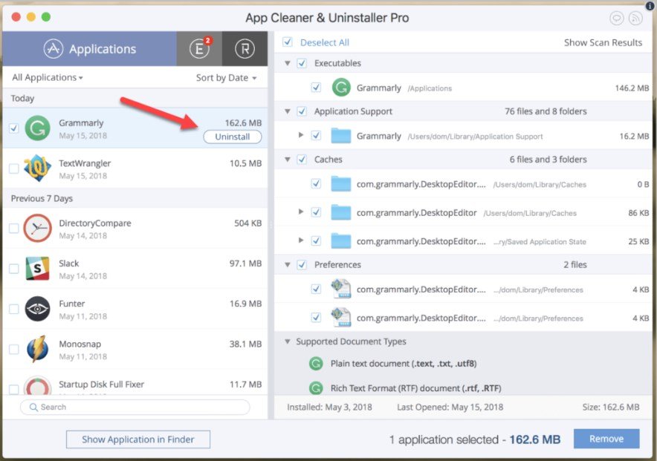This screenshot has width=657, height=461.
Task: Click the DirectoryCompare clock icon
Action: click(x=37, y=228)
